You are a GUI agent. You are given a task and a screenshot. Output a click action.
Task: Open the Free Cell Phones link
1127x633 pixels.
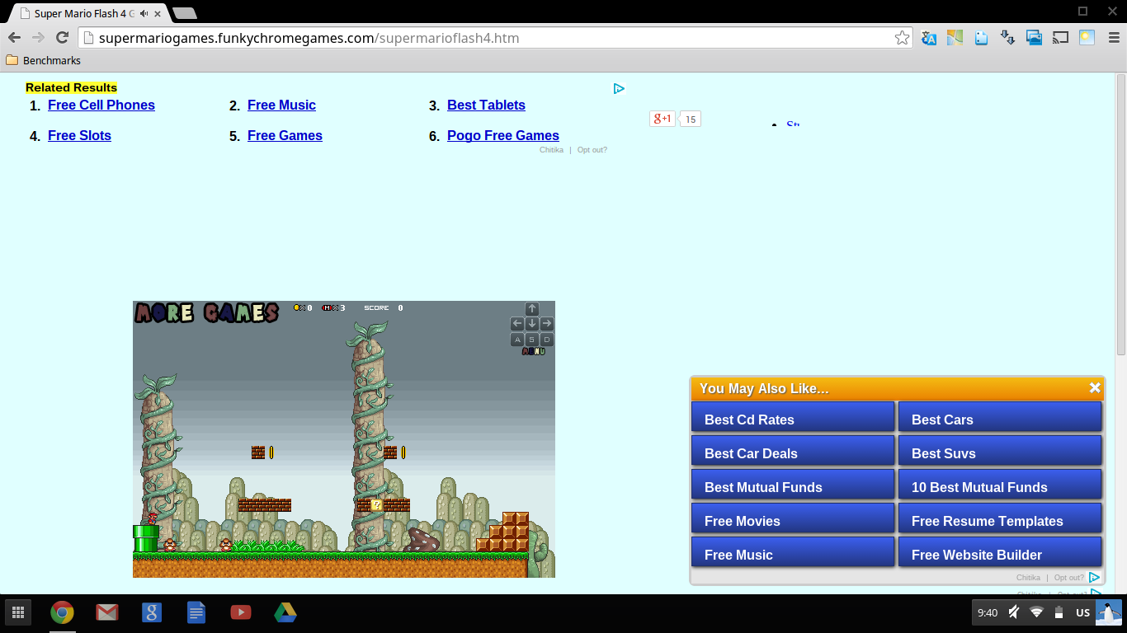click(101, 105)
